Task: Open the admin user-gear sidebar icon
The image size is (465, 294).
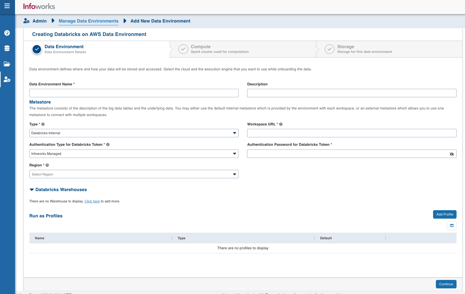Action: tap(7, 79)
